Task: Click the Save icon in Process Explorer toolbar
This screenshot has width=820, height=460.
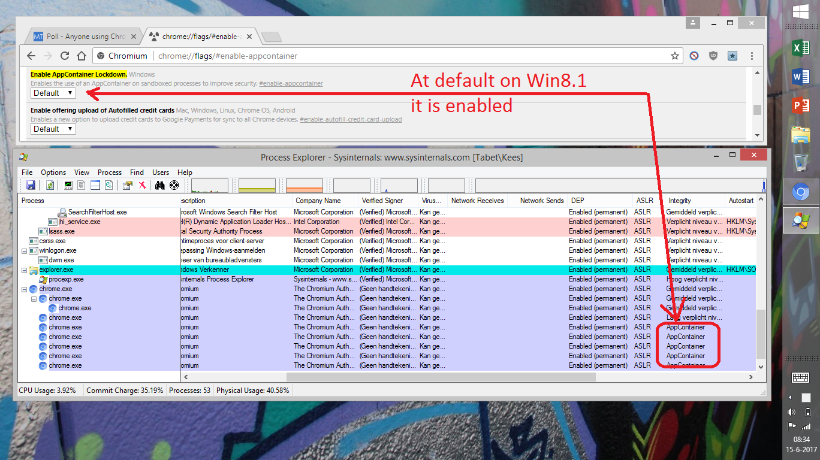Action: 31,185
